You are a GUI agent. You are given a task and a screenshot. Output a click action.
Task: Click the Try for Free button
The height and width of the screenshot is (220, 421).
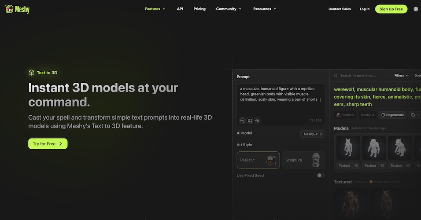48,144
